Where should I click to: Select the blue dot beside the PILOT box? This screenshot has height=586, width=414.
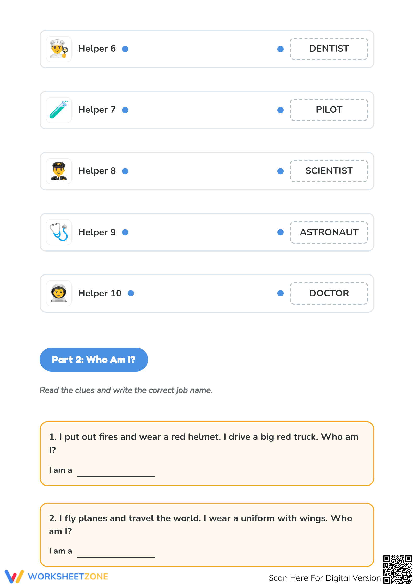pos(281,110)
